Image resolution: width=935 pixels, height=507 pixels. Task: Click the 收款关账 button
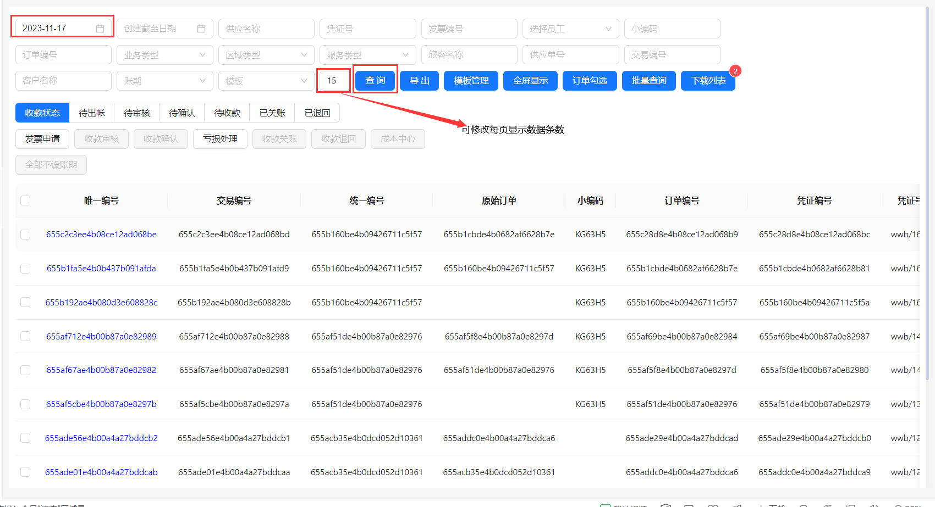[279, 139]
